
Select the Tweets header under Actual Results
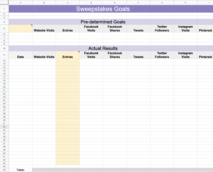point(138,55)
